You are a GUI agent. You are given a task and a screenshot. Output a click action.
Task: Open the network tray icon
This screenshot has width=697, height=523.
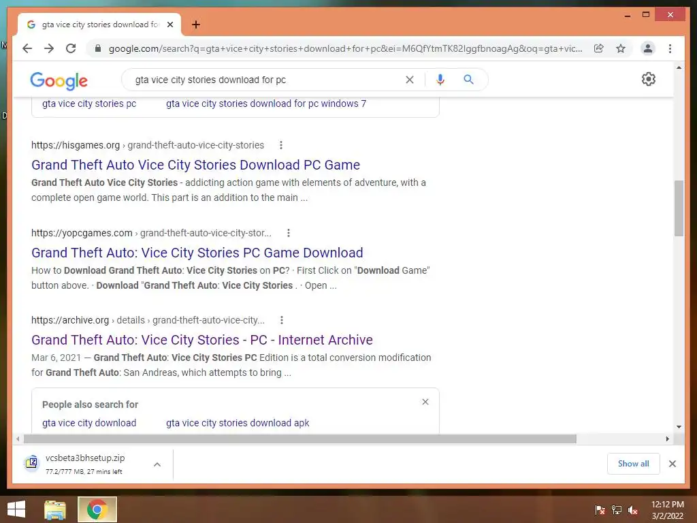(x=617, y=510)
